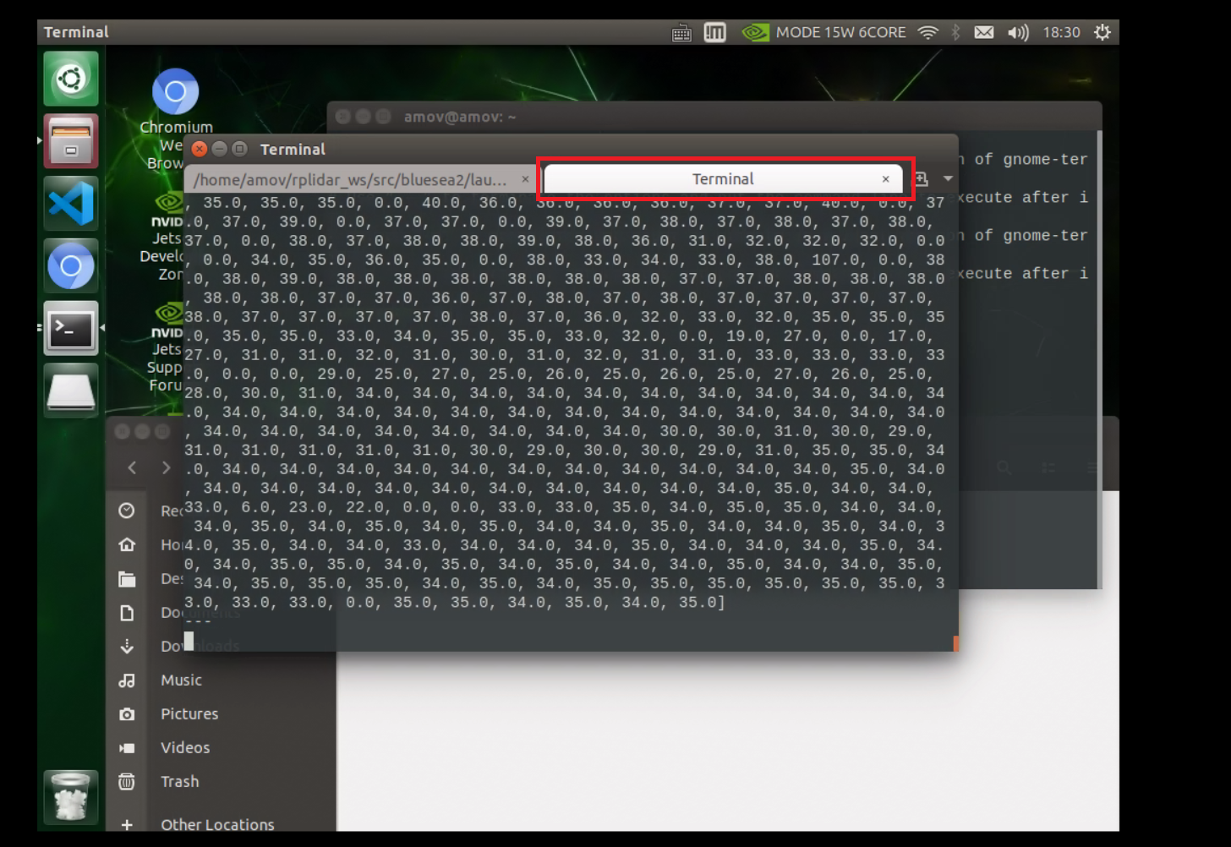The image size is (1231, 847).
Task: Open Music in the Files sidebar
Action: point(222,680)
